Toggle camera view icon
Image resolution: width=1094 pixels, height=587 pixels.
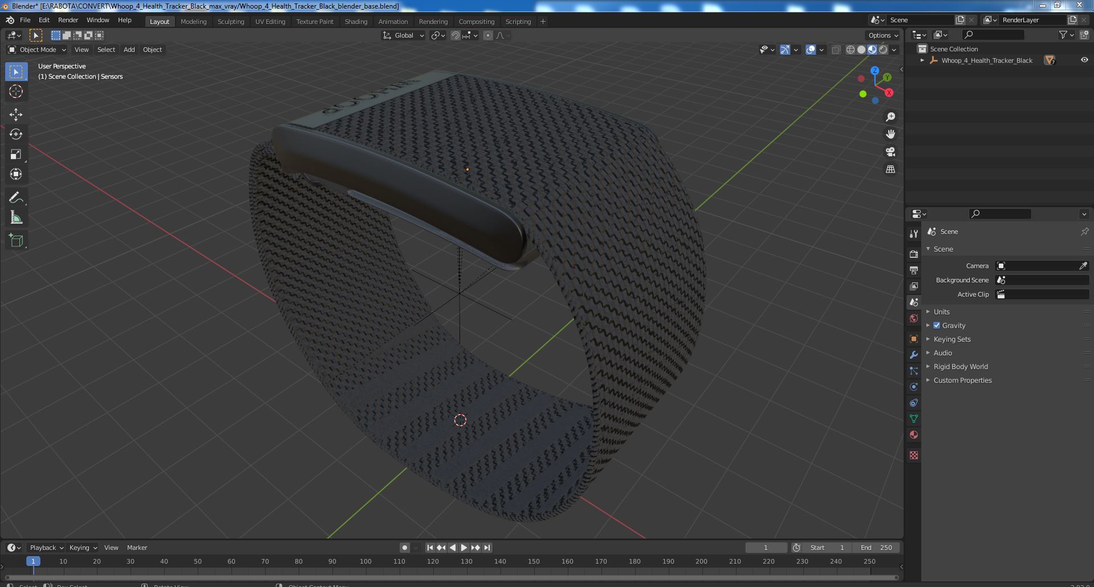890,152
